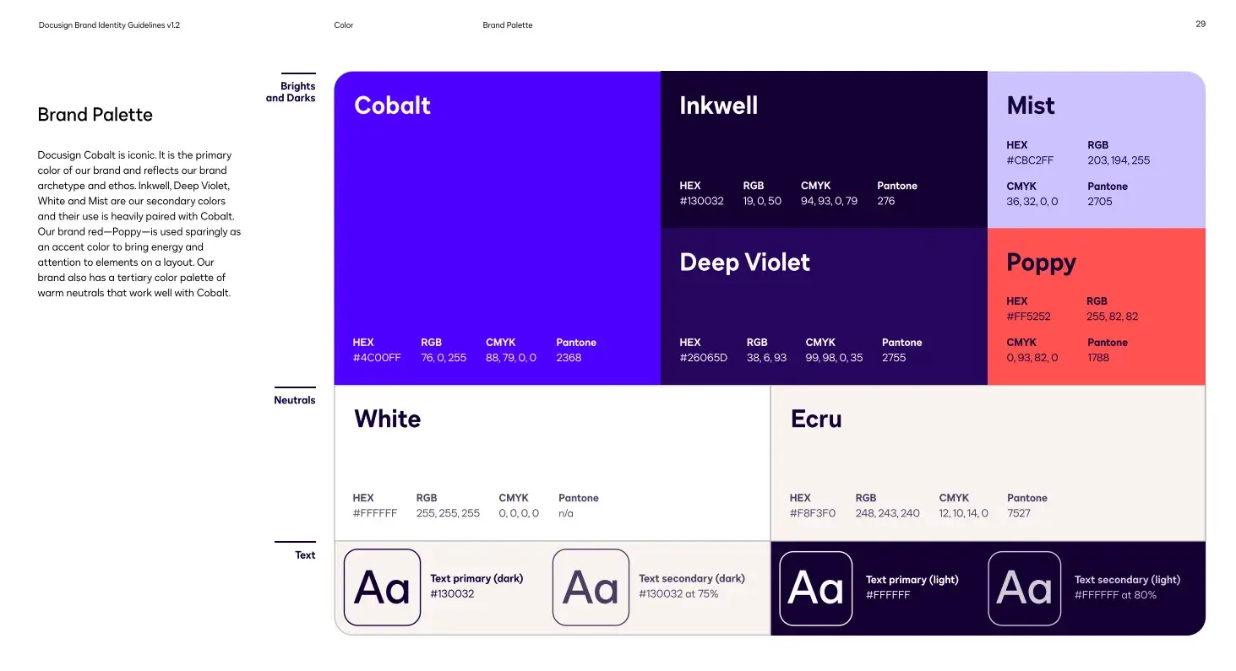
Task: Click the Aa sample for Text secondary (dark)
Action: tap(591, 587)
